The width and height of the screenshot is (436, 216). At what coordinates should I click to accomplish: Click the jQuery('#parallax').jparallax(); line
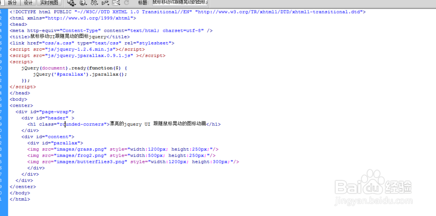point(80,74)
